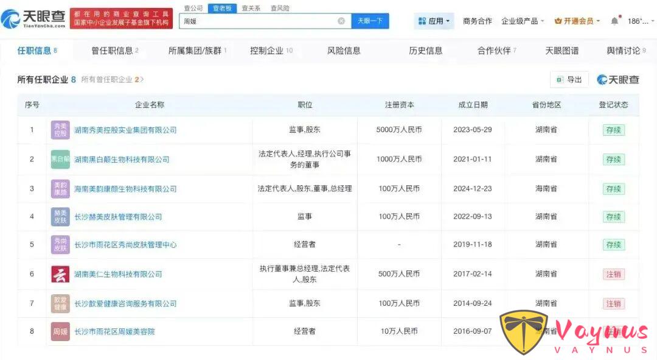This screenshot has height=360, width=657.
Task: Select the 合作伙伴 tab
Action: coord(495,51)
